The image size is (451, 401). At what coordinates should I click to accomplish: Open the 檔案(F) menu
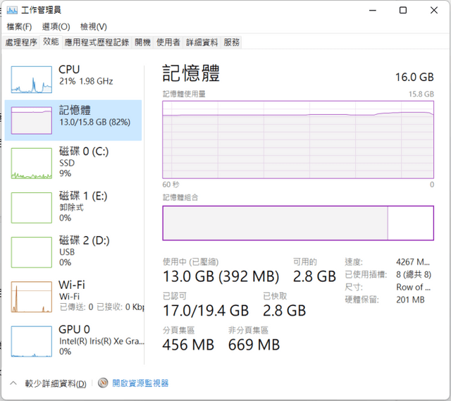click(19, 27)
